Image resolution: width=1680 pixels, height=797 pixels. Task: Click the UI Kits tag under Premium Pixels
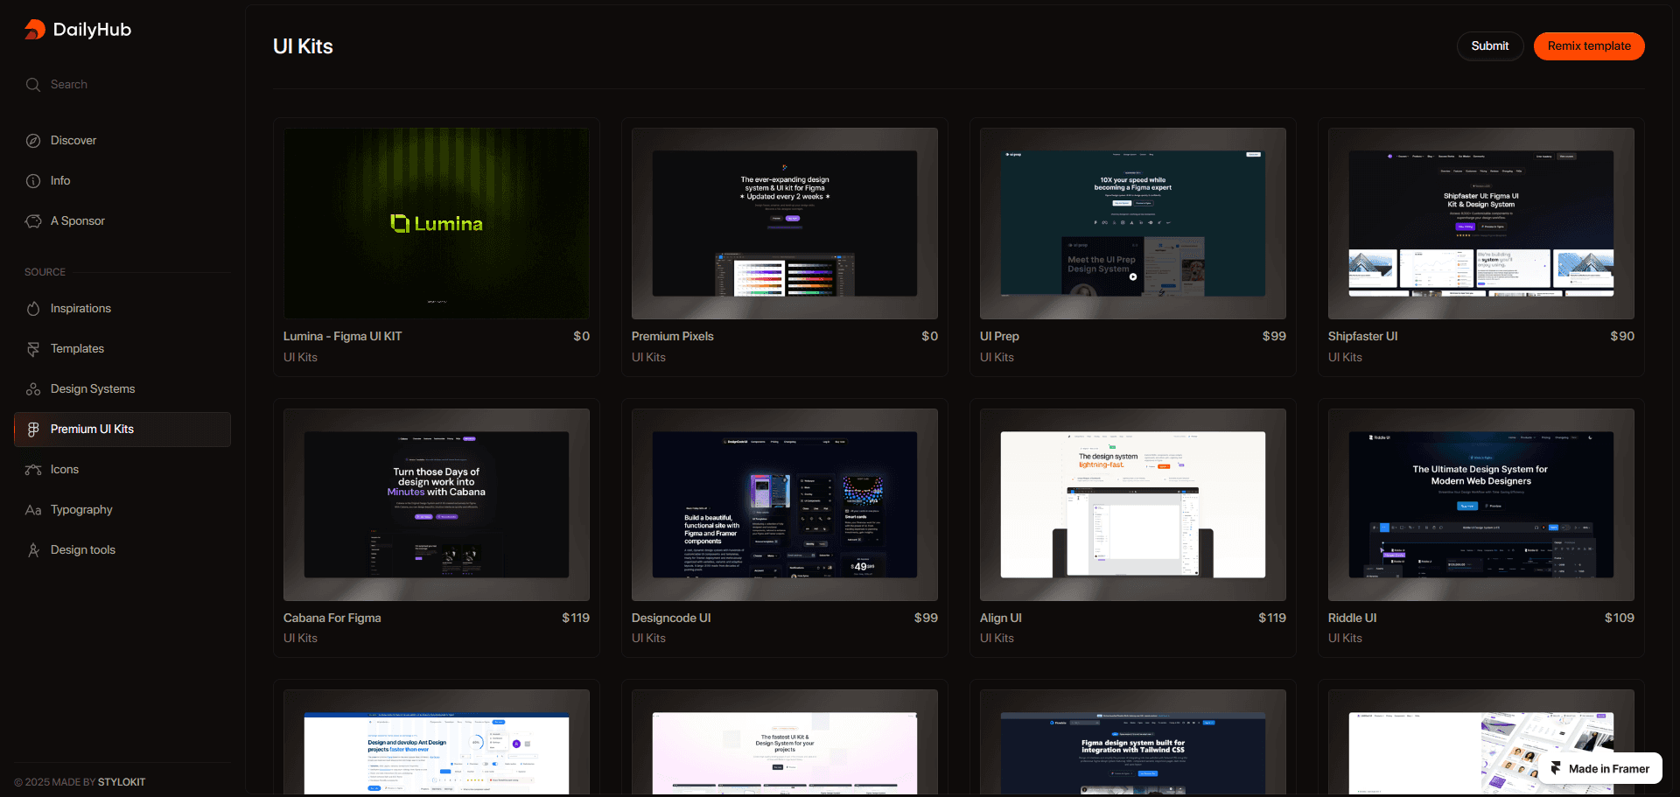(x=648, y=358)
